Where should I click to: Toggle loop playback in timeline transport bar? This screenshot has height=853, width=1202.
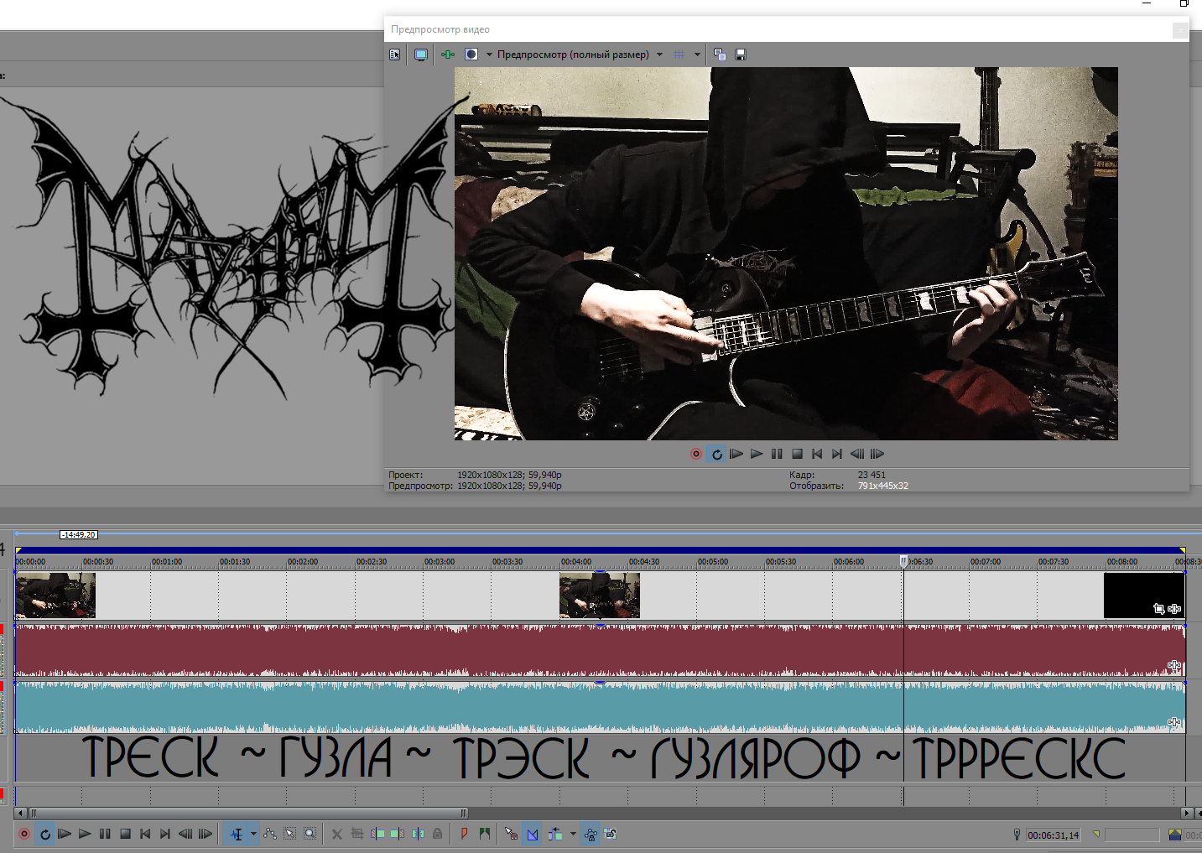pyautogui.click(x=44, y=834)
